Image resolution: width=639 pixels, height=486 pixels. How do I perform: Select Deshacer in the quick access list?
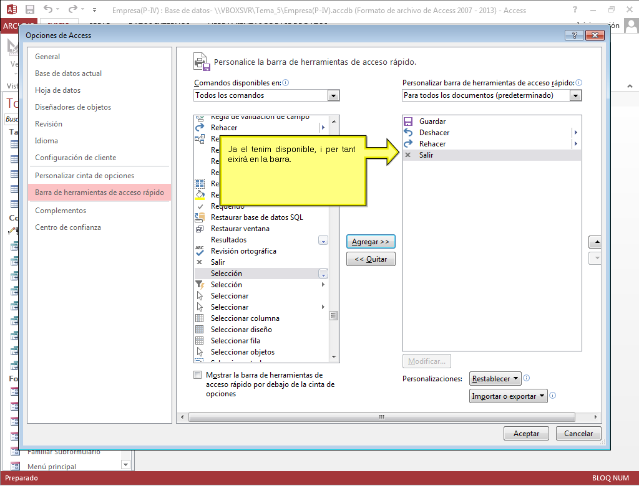492,133
